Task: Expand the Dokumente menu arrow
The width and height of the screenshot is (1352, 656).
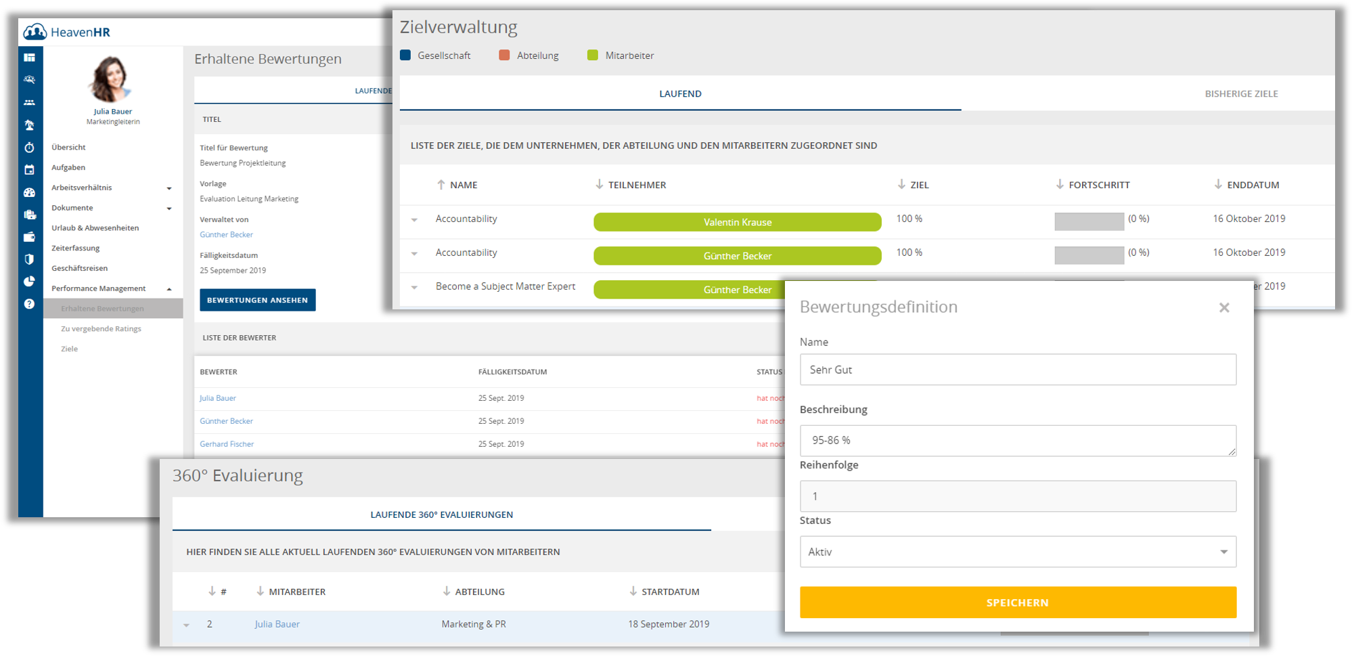Action: coord(169,209)
